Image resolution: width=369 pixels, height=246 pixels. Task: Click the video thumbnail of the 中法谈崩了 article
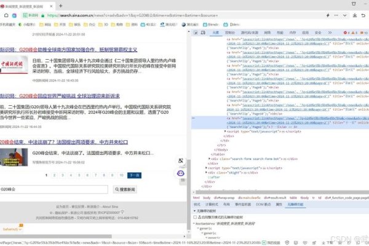[x=14, y=157]
